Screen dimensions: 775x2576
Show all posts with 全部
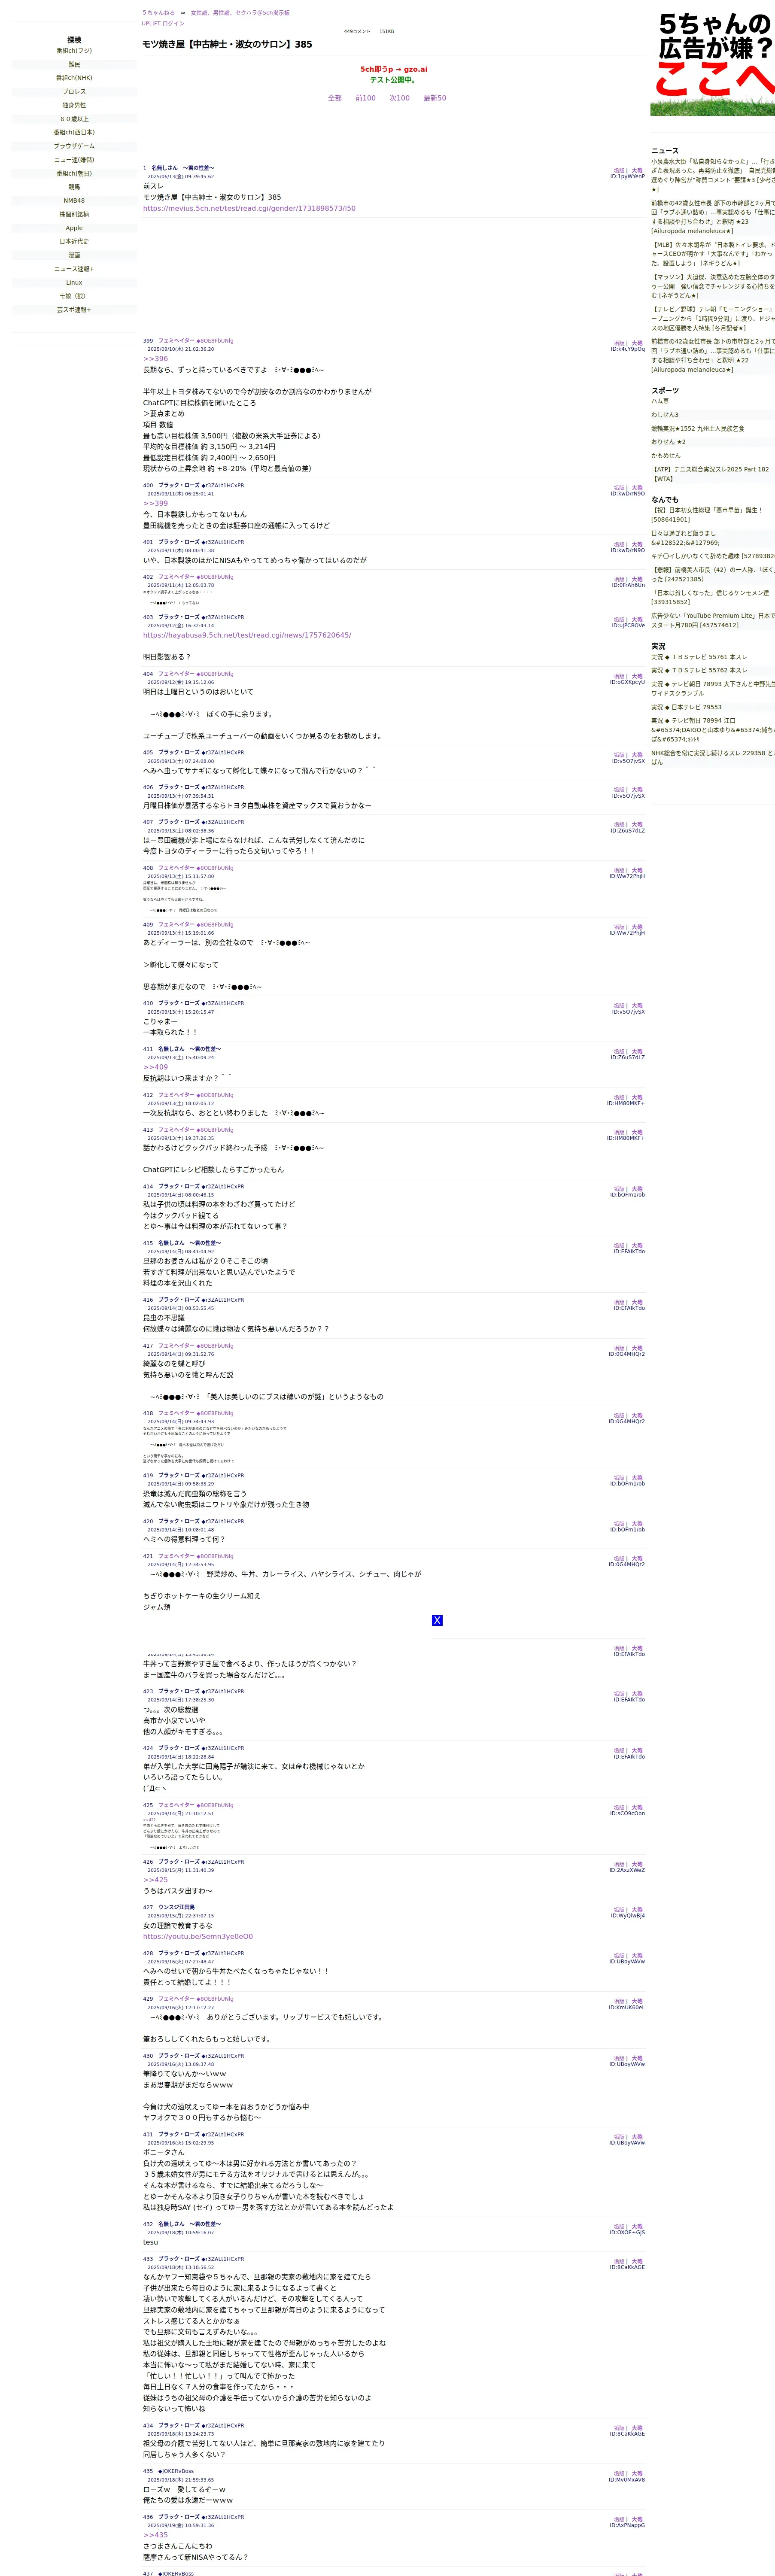(x=335, y=98)
